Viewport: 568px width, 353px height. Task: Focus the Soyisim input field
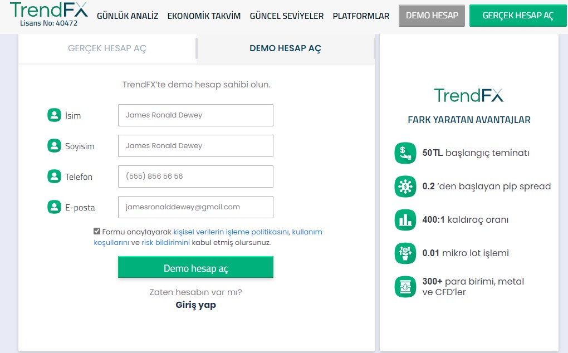[195, 146]
